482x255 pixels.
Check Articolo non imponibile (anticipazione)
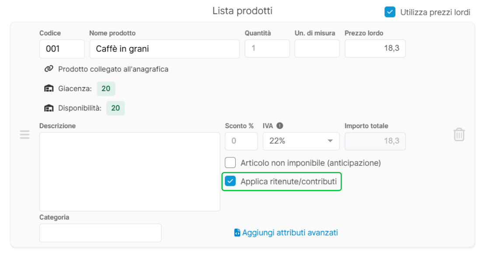click(x=230, y=163)
